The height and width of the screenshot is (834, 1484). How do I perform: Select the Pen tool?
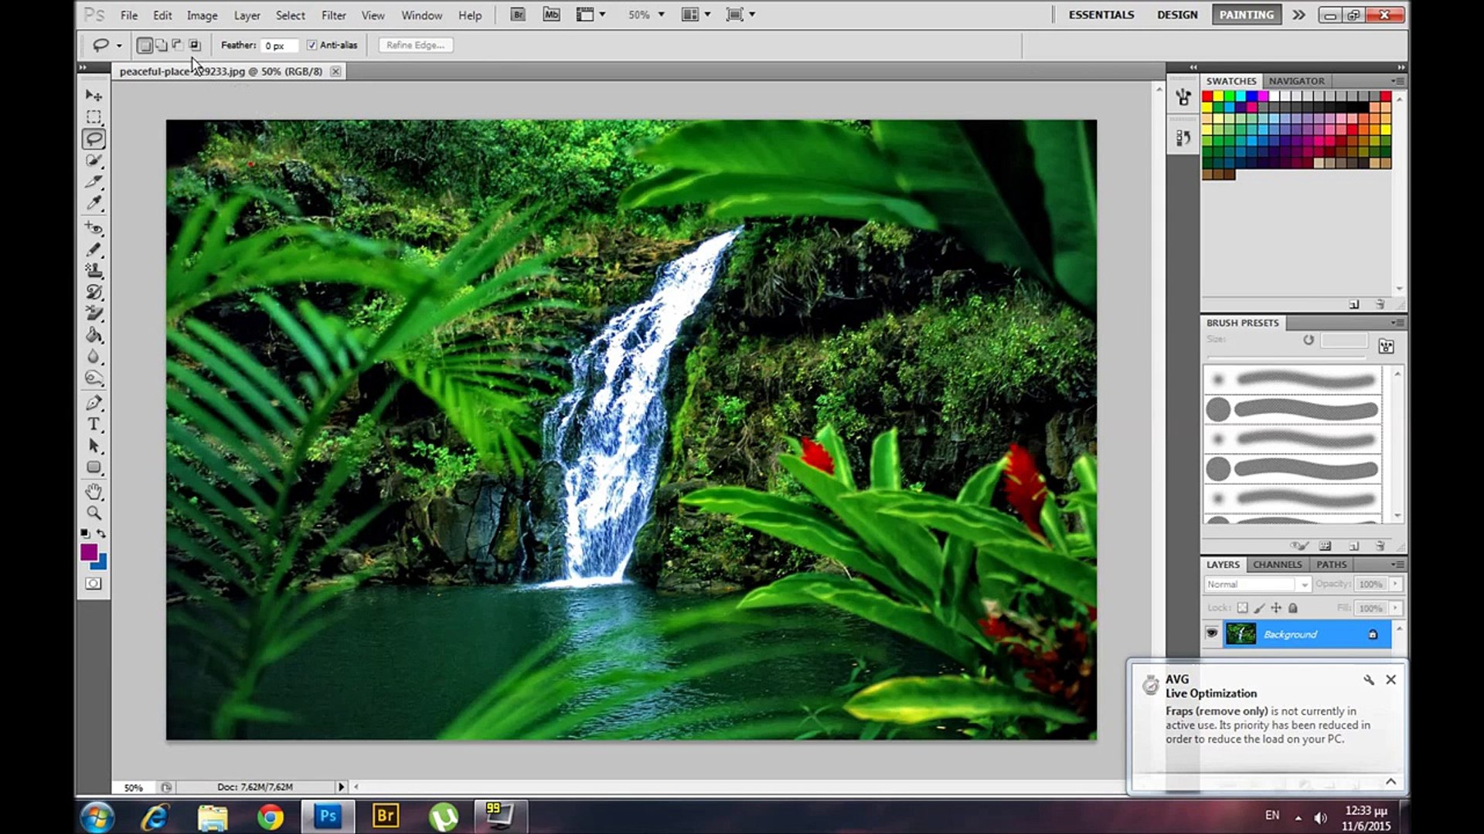tap(94, 403)
